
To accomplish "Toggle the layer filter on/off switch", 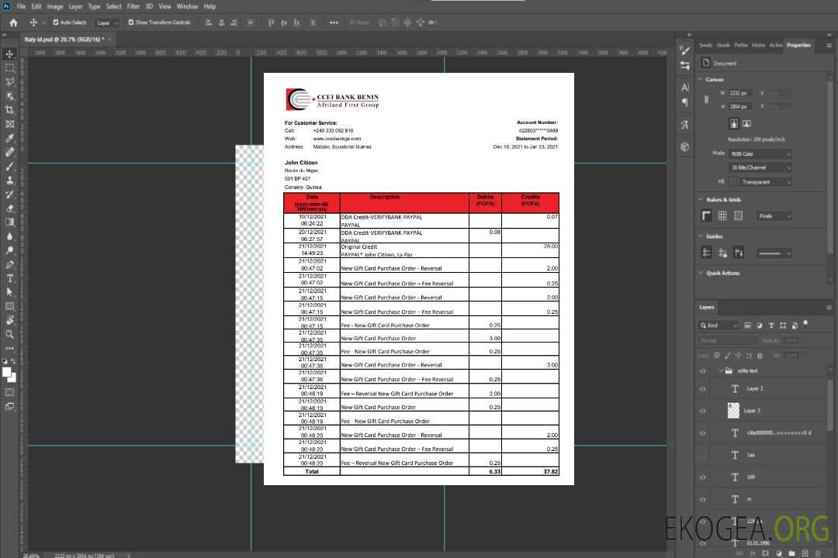I will (x=805, y=324).
